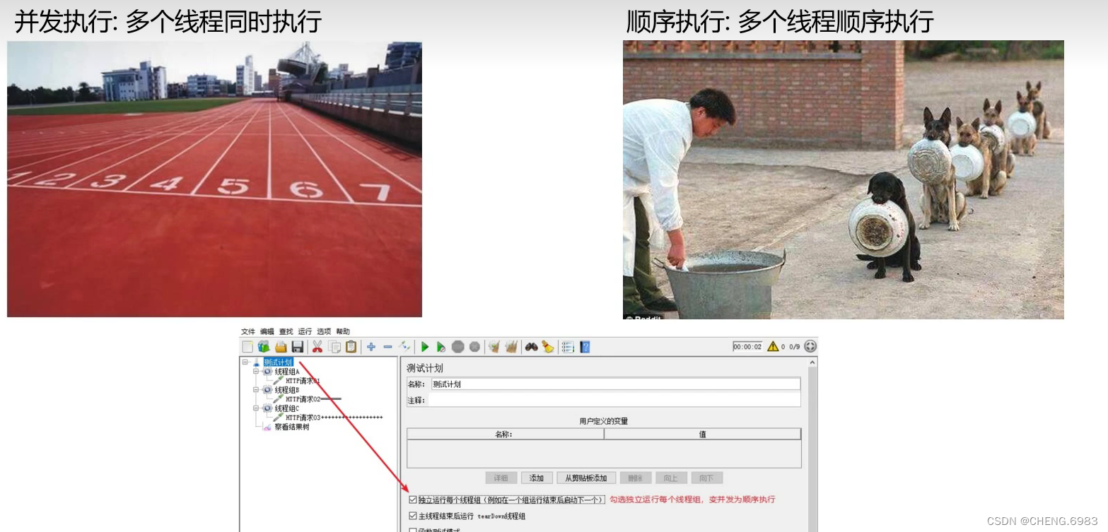1108x532 pixels.
Task: Click the remote engines circular icon at toolbar end
Action: (x=810, y=346)
